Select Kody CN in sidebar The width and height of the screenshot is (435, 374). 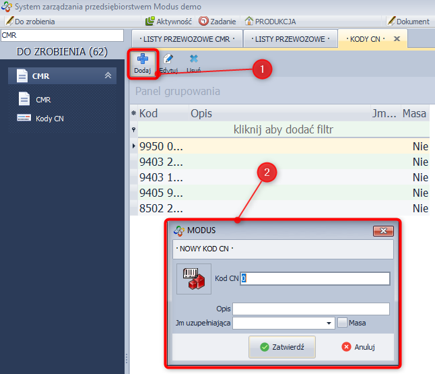tap(40, 119)
